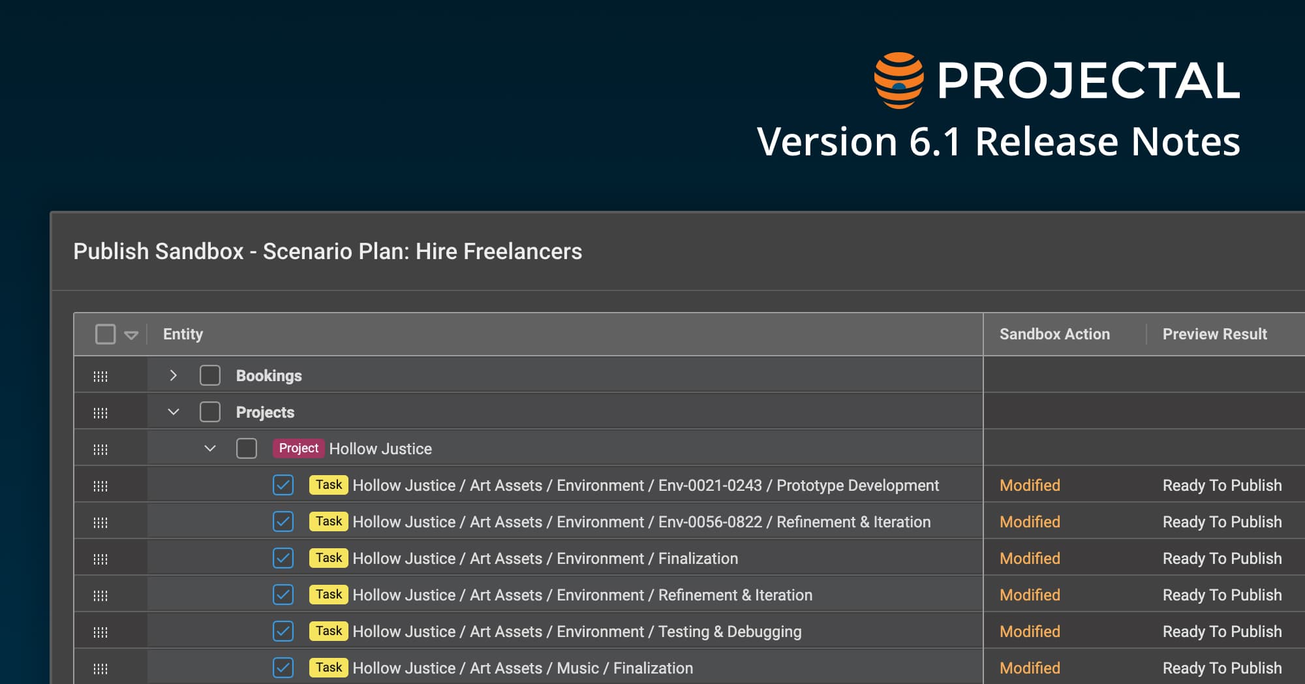Click Modified status on Testing & Debugging row
1305x684 pixels.
point(1030,632)
